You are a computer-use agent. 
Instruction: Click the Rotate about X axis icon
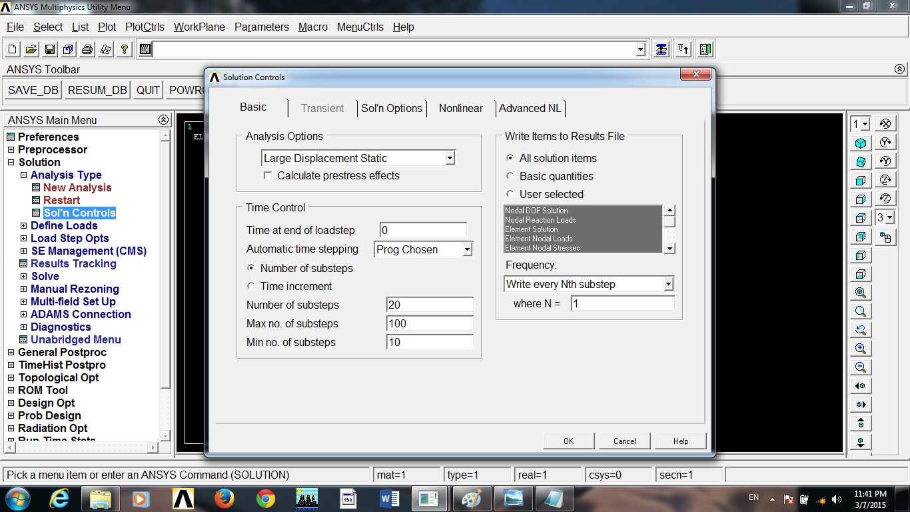(x=885, y=124)
